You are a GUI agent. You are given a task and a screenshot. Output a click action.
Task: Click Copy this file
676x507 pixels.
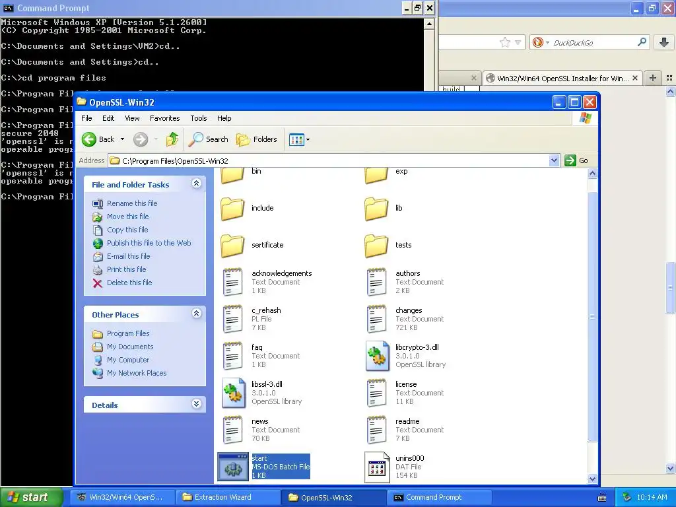(x=127, y=230)
